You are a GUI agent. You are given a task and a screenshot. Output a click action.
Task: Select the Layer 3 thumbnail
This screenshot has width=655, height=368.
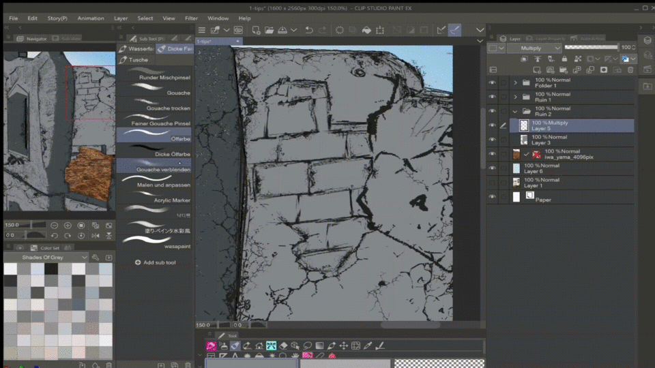[524, 140]
